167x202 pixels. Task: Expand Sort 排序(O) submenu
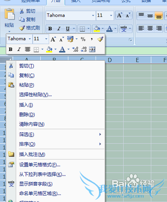point(55,144)
